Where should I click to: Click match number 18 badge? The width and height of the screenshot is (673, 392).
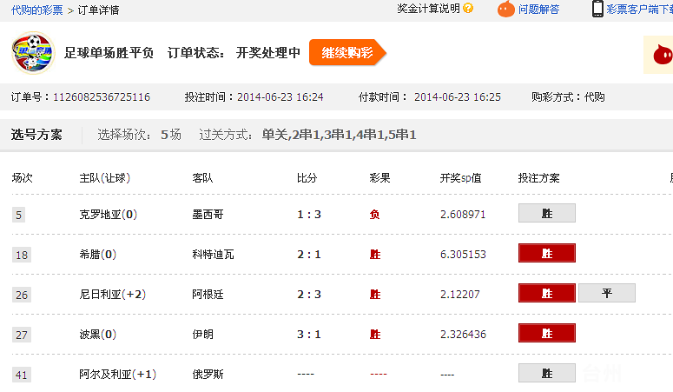click(x=22, y=255)
